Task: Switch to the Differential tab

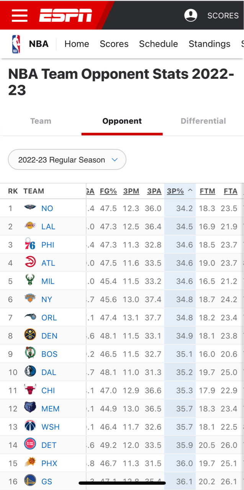Action: point(203,121)
